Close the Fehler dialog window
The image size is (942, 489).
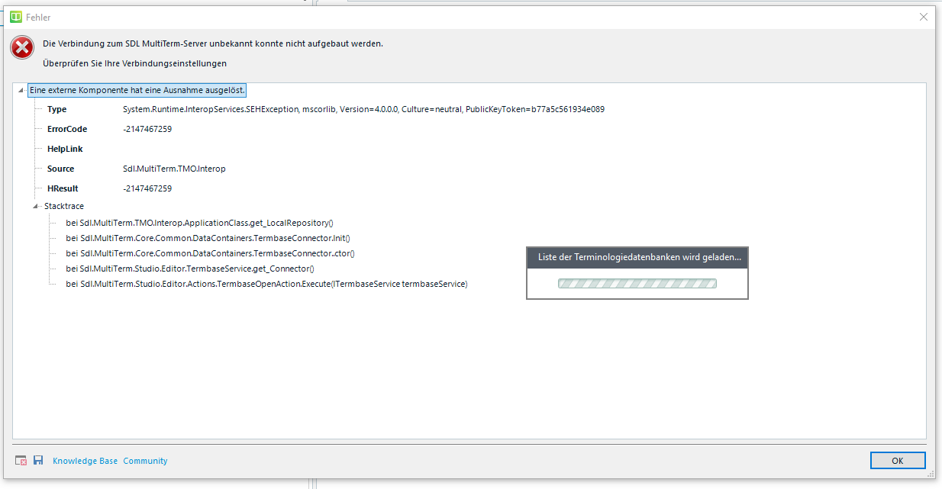(924, 17)
